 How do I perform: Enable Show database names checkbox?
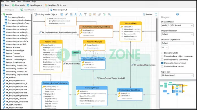point(162,67)
